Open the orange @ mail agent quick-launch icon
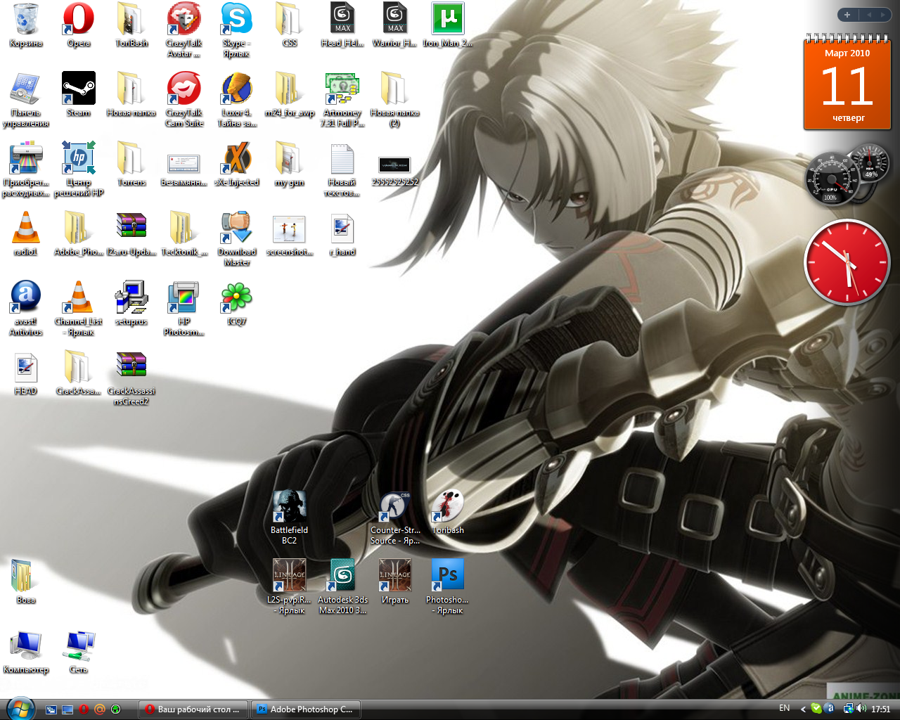Screen dimensions: 900x720 (100, 709)
